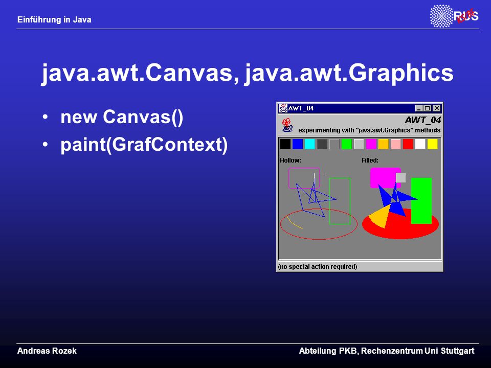The image size is (491, 368).
Task: Click the "experimenting with java.awt.Graphics methods" text
Action: pyautogui.click(x=369, y=130)
